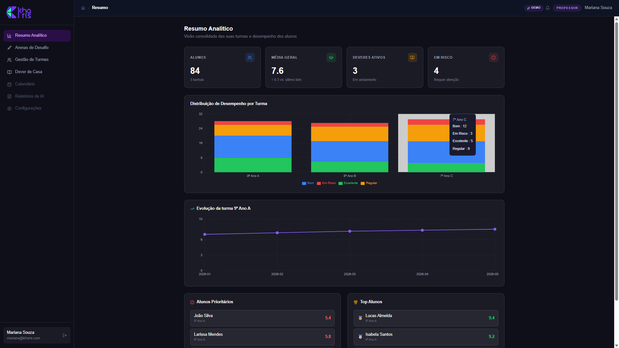Navigate to Dever de Casa
This screenshot has height=348, width=619.
coord(37,72)
